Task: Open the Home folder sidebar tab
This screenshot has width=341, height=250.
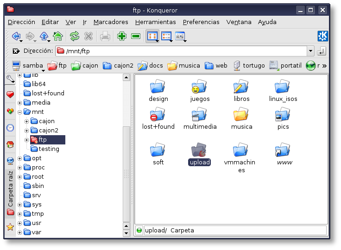Action: tap(10, 144)
